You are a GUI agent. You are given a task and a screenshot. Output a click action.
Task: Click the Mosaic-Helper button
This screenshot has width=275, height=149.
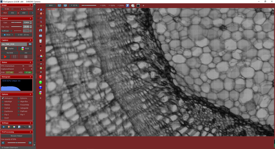[x=16, y=136]
